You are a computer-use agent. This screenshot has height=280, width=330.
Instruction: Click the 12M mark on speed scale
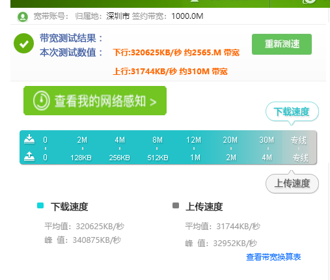point(194,140)
